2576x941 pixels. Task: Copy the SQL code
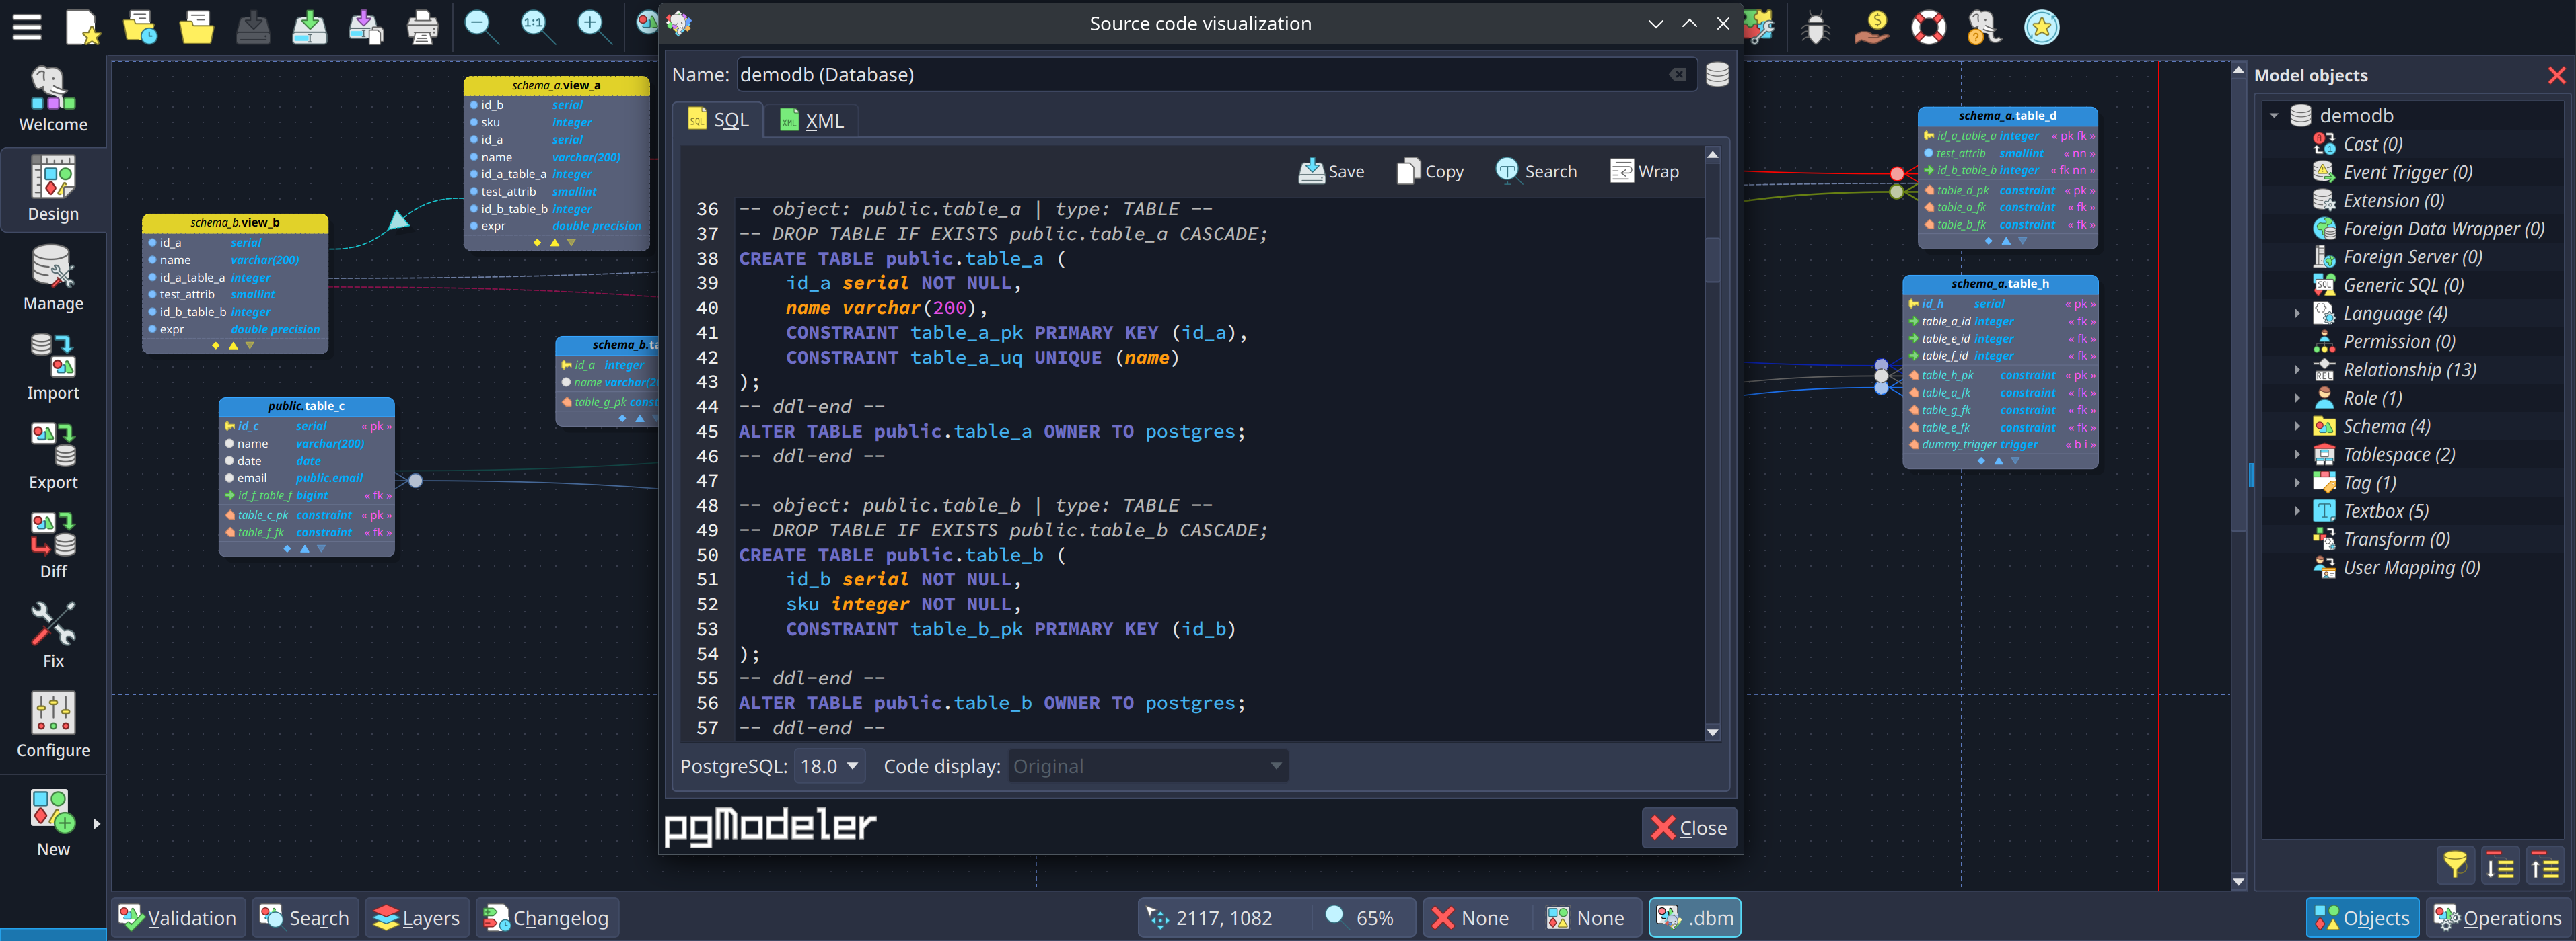tap(1429, 171)
